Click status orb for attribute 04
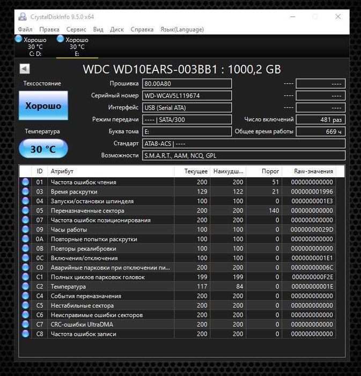Image resolution: width=361 pixels, height=376 pixels. 25,201
